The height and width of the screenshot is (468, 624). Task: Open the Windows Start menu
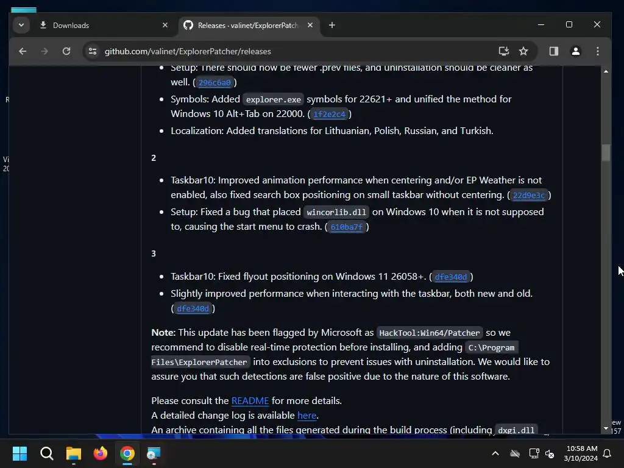click(19, 453)
